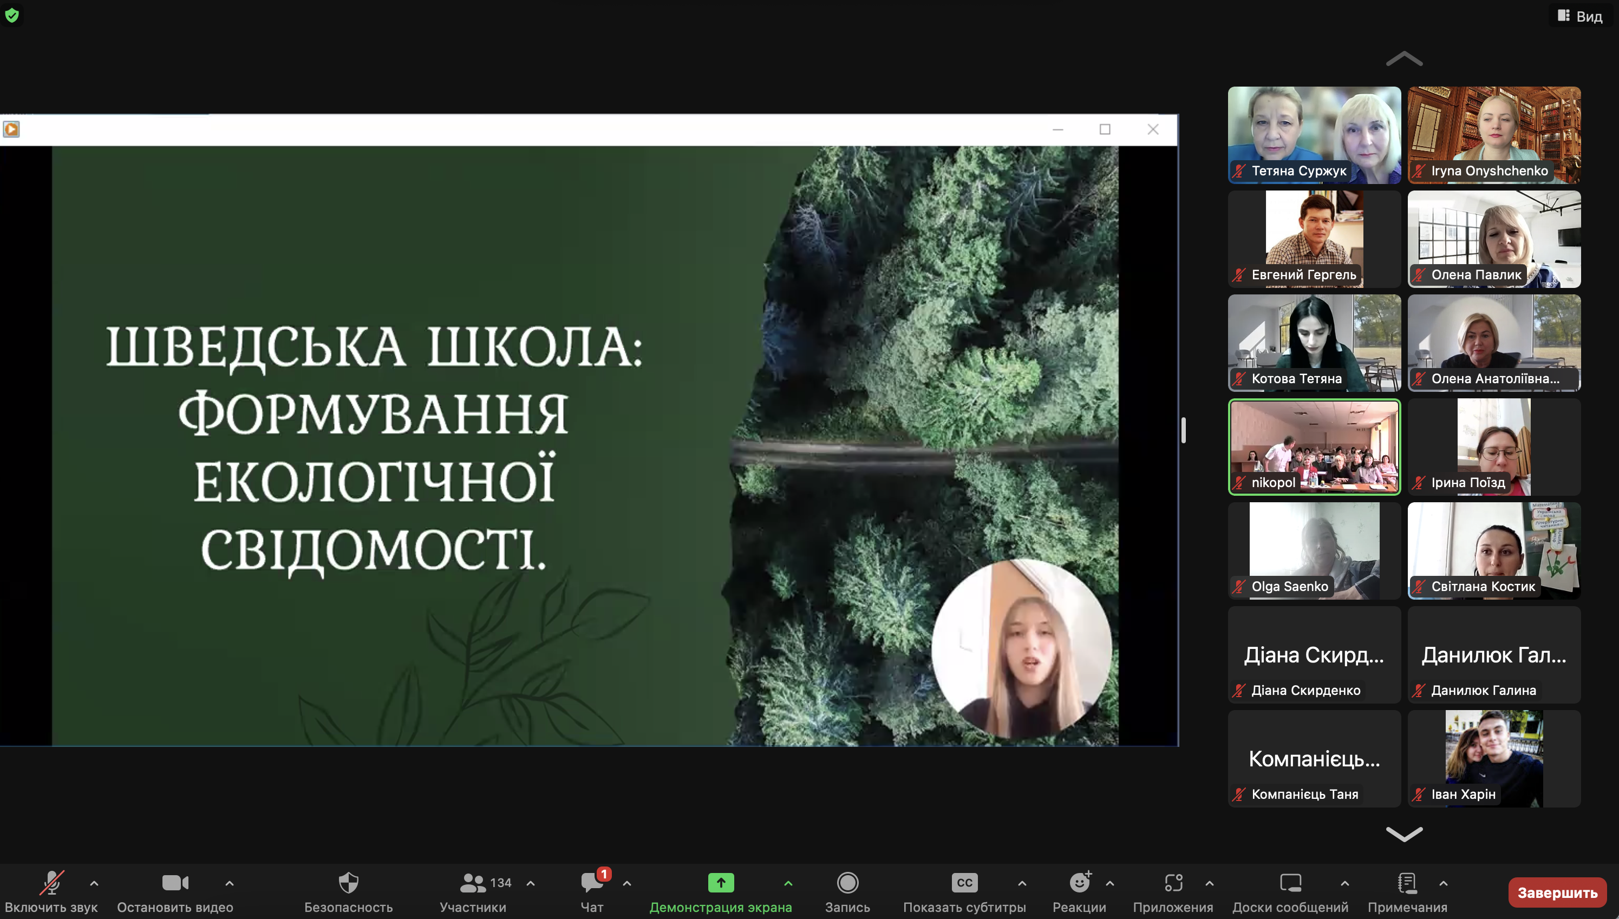This screenshot has height=919, width=1619.
Task: Open the Реакции emoji reactions
Action: tap(1080, 882)
